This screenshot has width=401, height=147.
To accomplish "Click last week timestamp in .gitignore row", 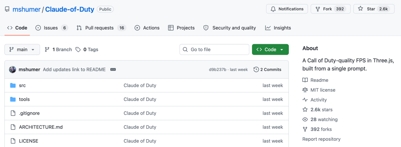I will point(273,113).
